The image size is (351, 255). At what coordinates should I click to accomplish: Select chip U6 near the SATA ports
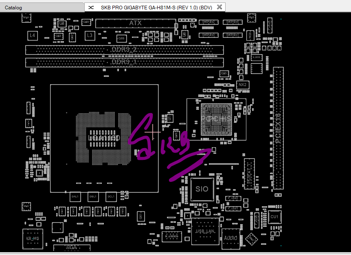tap(184, 35)
